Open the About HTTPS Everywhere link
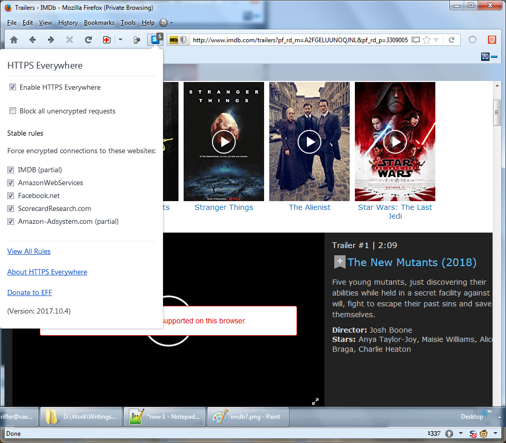This screenshot has width=506, height=443. coord(47,272)
